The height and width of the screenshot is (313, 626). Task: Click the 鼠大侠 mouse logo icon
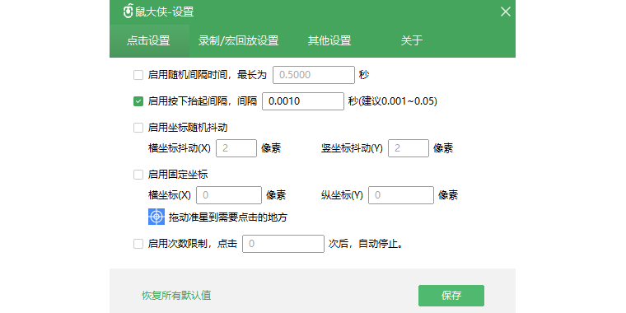point(128,12)
